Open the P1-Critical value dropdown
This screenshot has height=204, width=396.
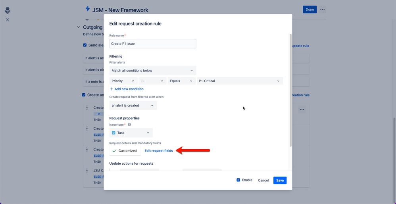240,81
